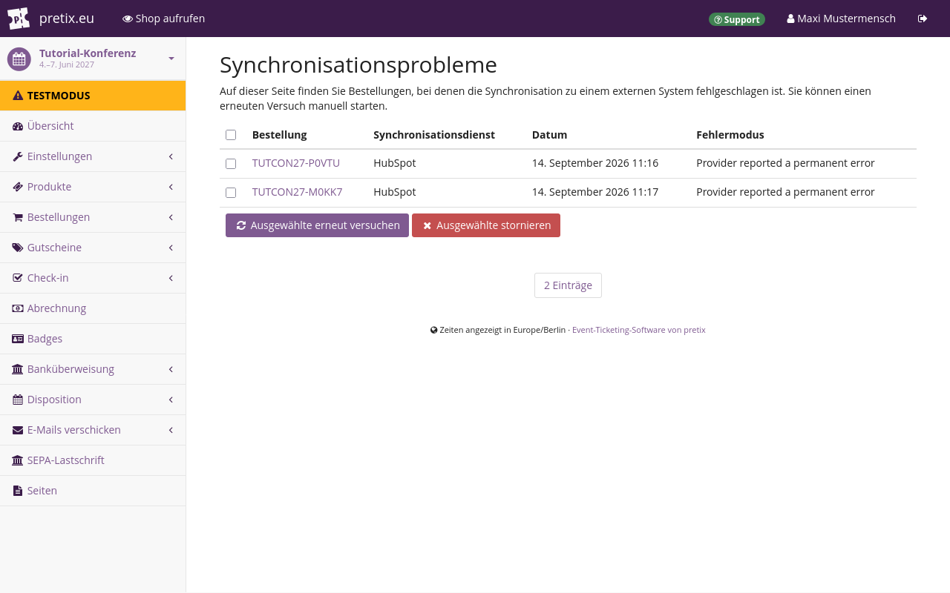Click the calendar event icon beside Tutorial-Konferenz
This screenshot has width=950, height=593.
click(x=19, y=59)
